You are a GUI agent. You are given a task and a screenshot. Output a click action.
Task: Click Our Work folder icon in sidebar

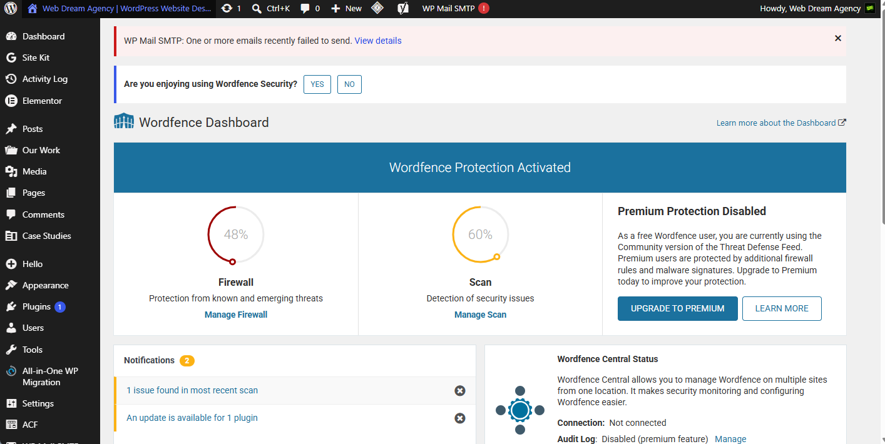11,150
